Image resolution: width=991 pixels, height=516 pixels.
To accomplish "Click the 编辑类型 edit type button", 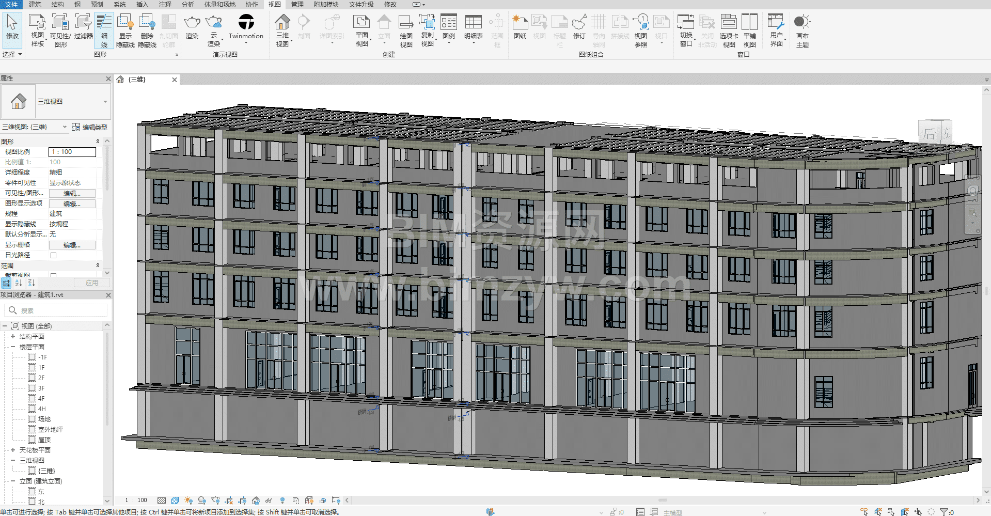I will (x=90, y=127).
